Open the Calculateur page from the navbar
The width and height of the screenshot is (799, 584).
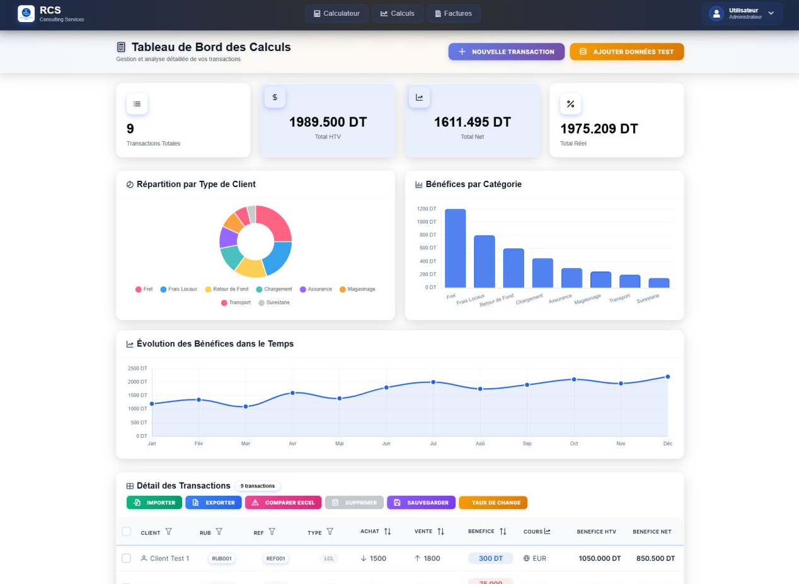tap(336, 13)
